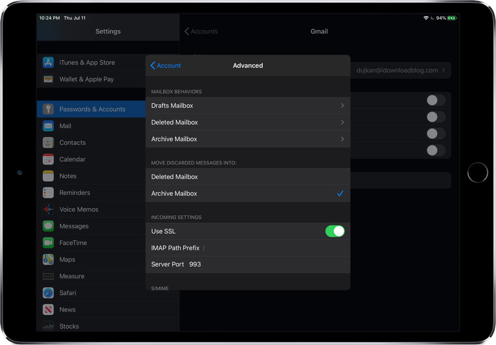Choose Archive Mailbox for discarded messages
This screenshot has width=496, height=345.
(x=248, y=194)
